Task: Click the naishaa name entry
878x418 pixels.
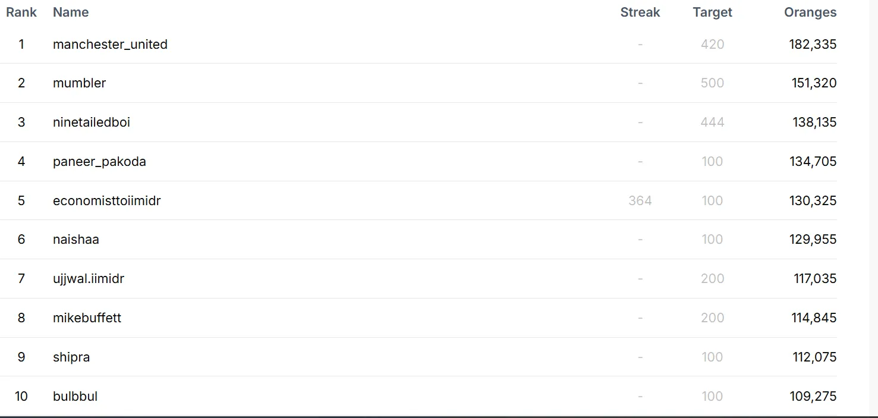Action: pyautogui.click(x=76, y=240)
